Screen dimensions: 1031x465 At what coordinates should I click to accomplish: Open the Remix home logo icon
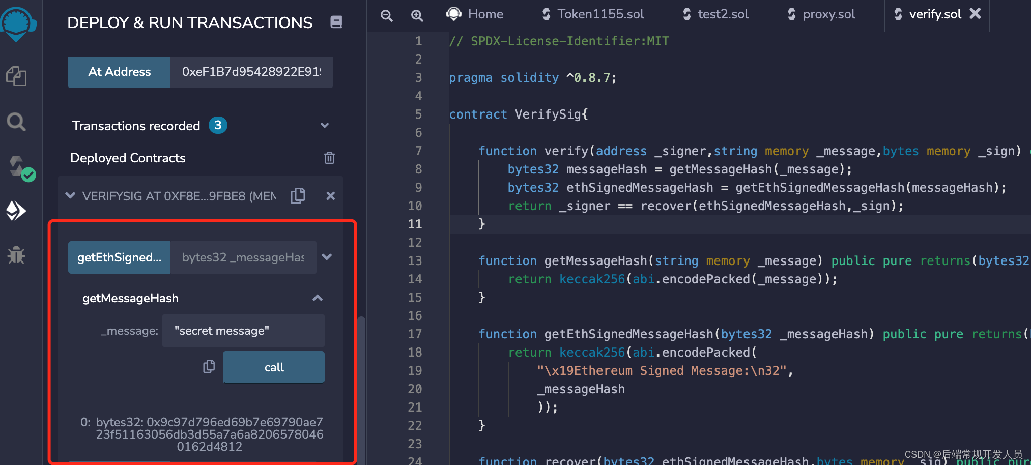click(x=18, y=24)
